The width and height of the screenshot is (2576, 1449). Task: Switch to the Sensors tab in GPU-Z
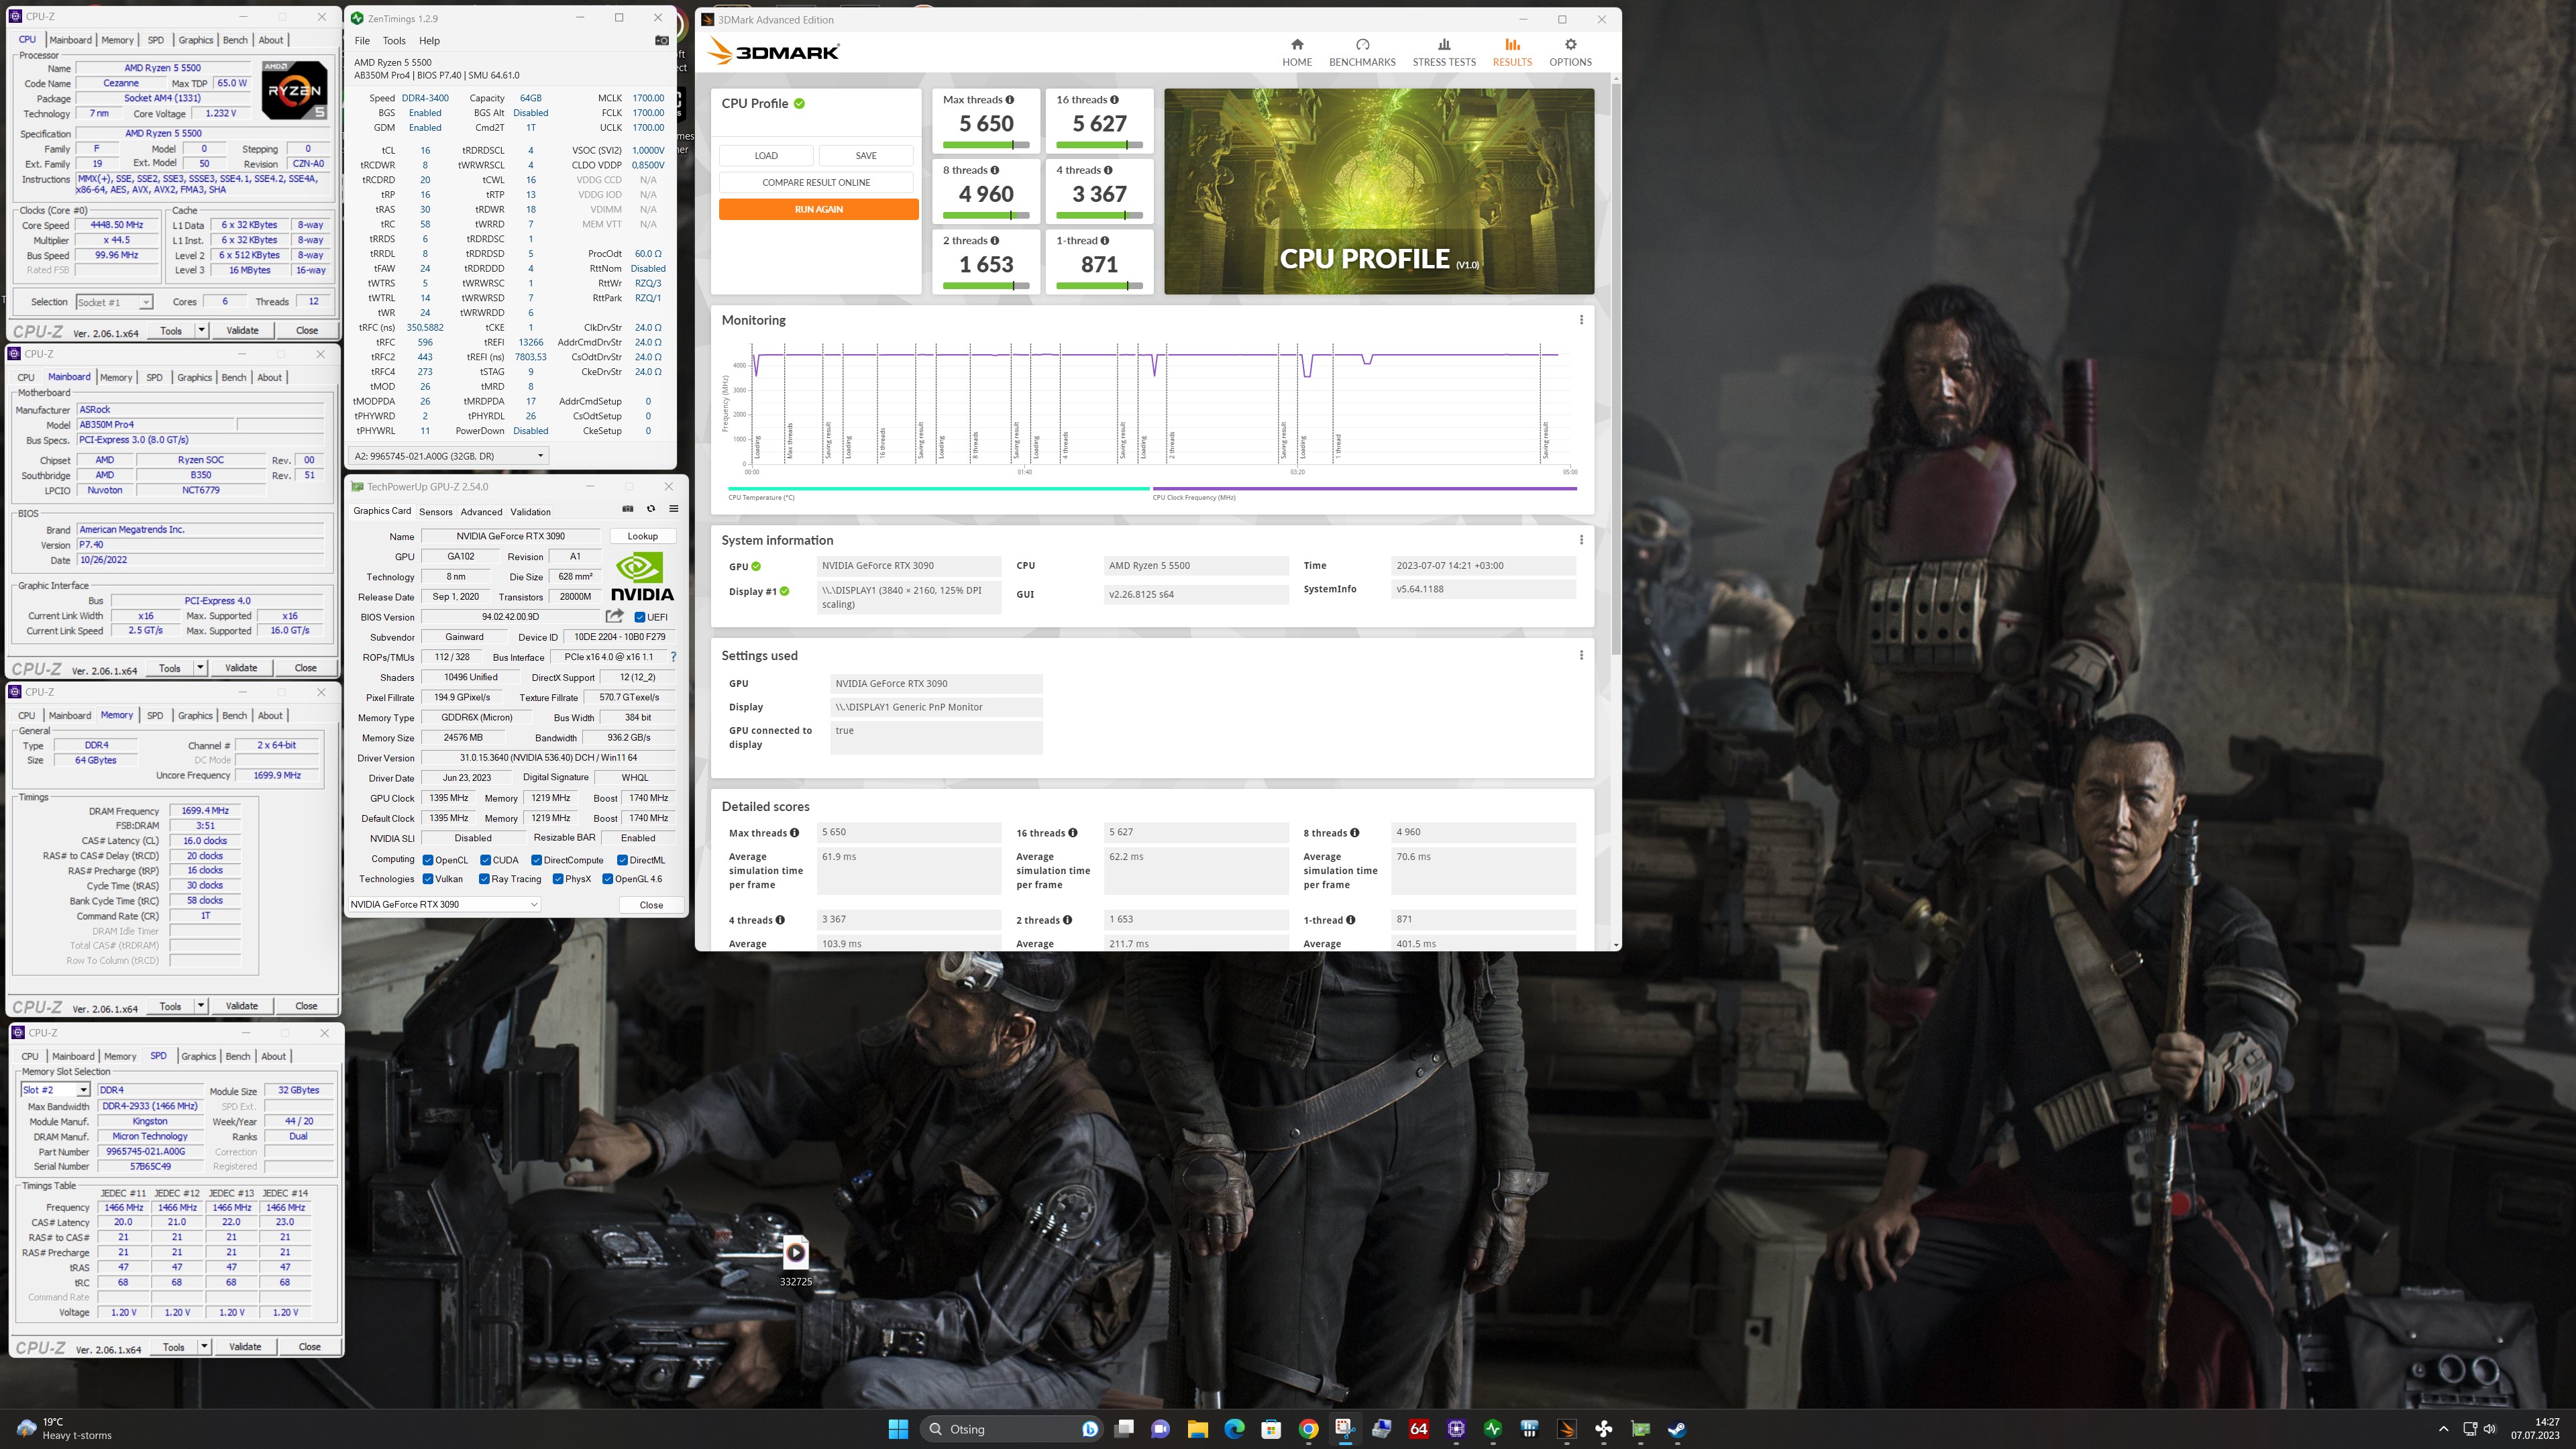pos(435,511)
